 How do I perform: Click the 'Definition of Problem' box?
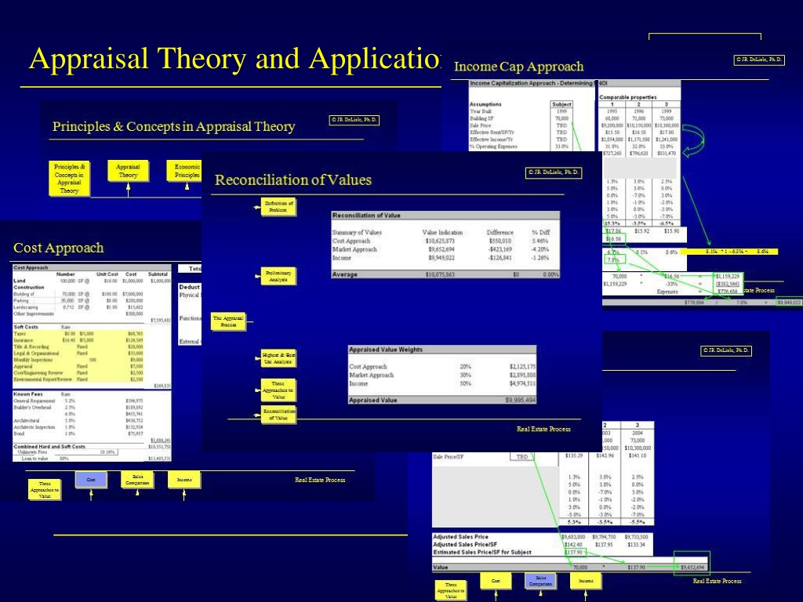(278, 207)
